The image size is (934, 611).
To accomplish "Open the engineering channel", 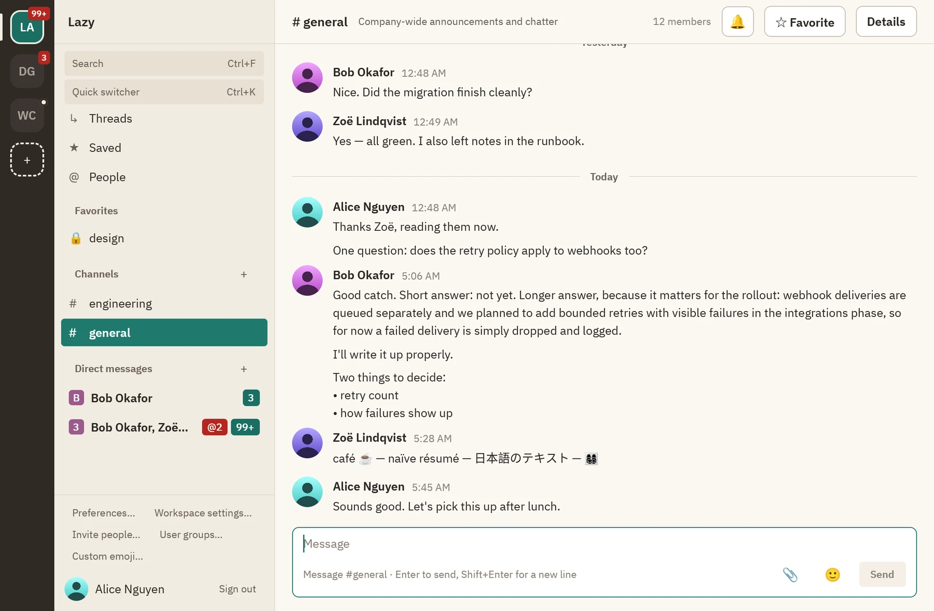I will (164, 303).
